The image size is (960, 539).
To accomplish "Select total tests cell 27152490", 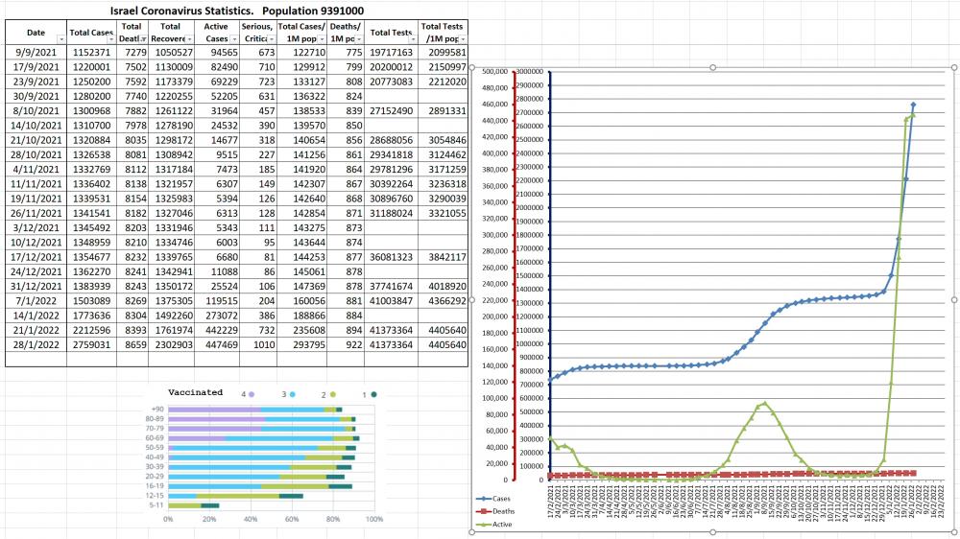I will coord(392,111).
